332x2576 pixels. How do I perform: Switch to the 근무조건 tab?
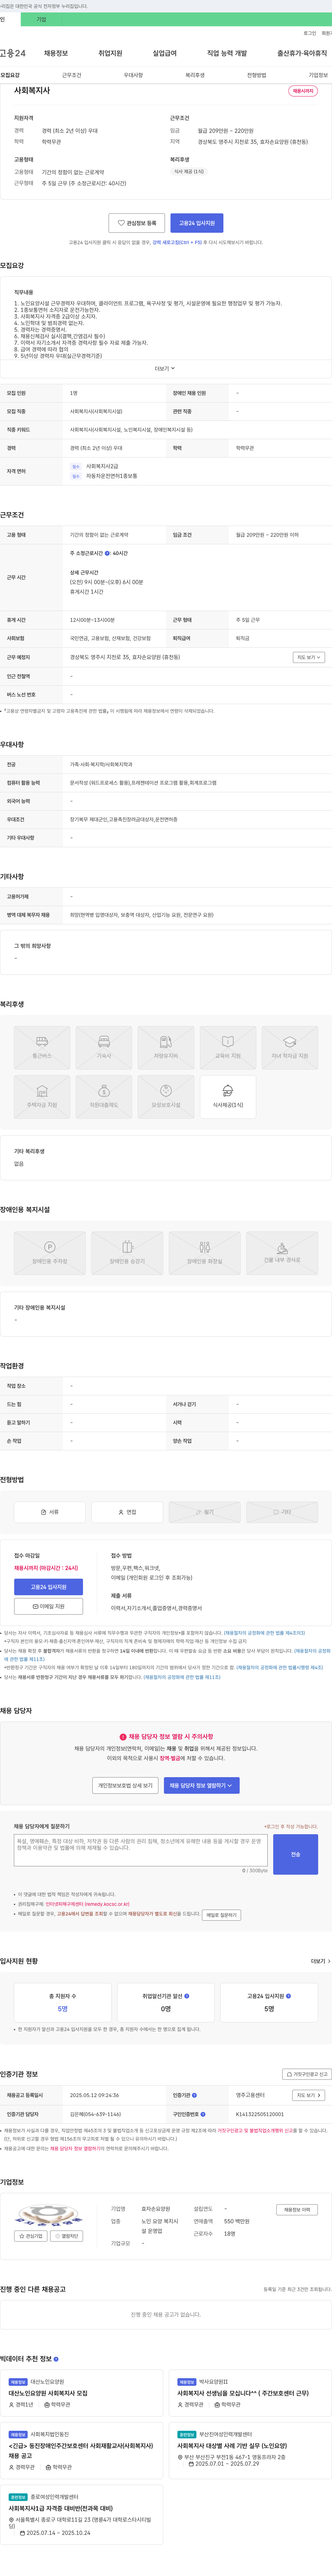pyautogui.click(x=72, y=75)
